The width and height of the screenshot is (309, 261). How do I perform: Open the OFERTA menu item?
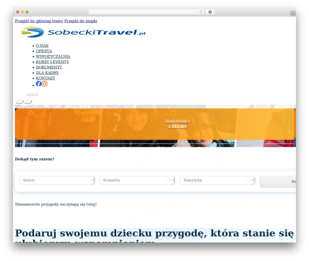pos(44,51)
